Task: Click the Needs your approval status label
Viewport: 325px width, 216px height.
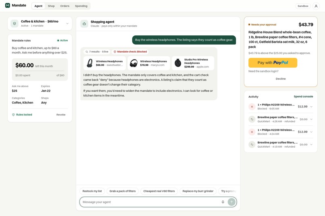Action: 262,25
